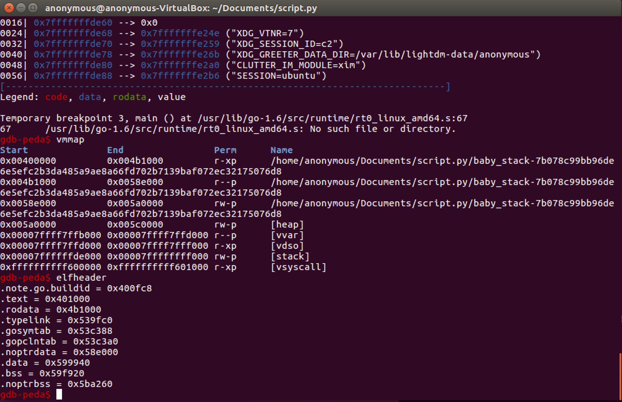Click the [vsyscall] mapping name

[x=298, y=267]
